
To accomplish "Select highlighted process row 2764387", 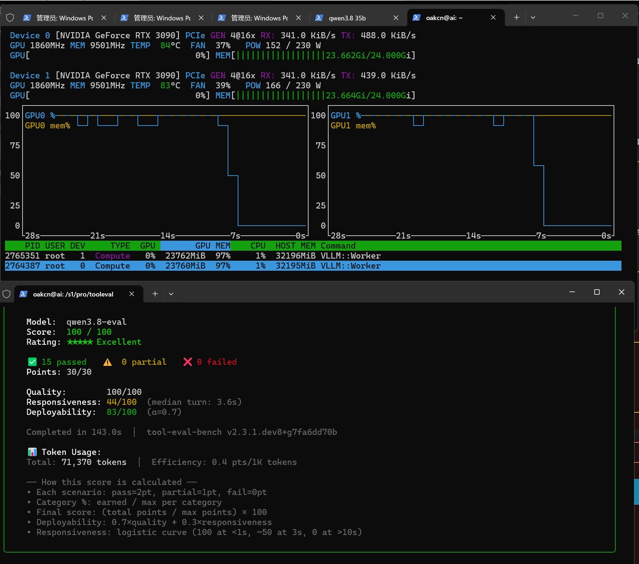I will (313, 266).
